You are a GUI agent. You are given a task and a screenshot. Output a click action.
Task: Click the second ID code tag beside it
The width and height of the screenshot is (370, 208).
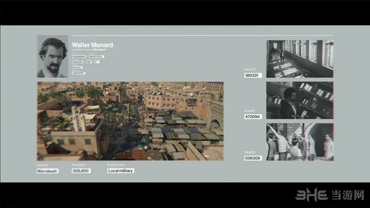point(97,56)
